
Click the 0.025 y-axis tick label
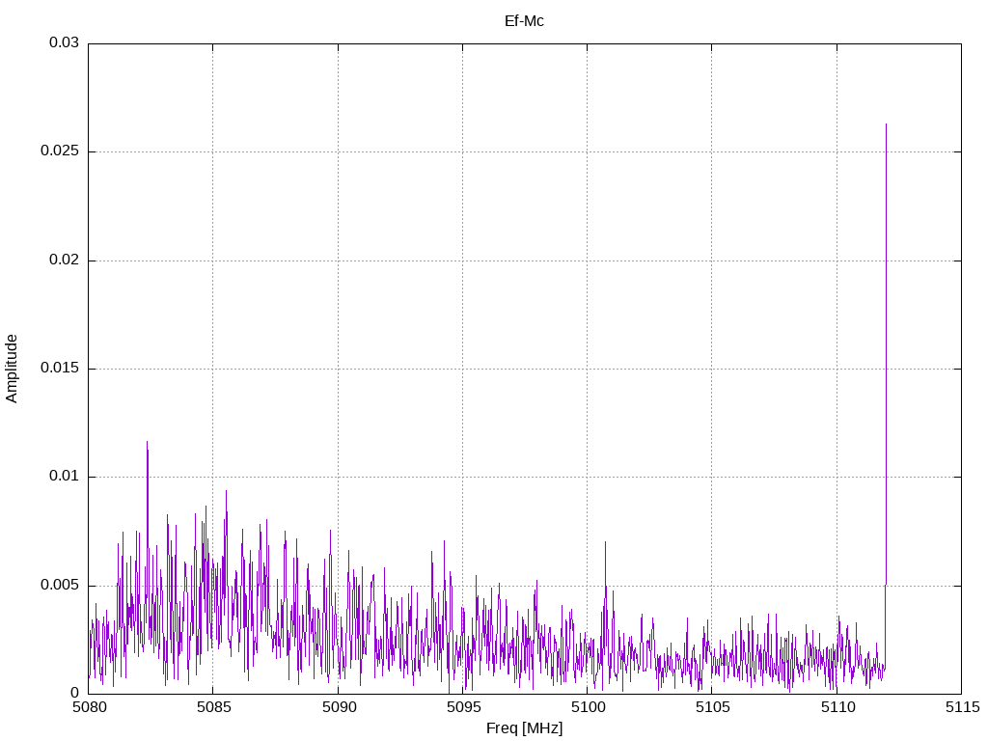(x=61, y=151)
